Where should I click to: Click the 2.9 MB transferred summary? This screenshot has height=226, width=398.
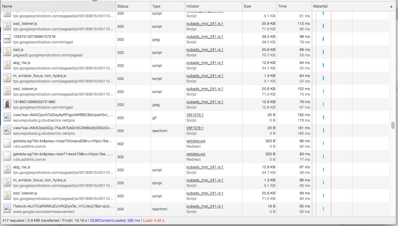pyautogui.click(x=43, y=221)
